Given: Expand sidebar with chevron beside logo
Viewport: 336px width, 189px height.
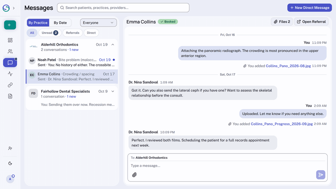Looking at the screenshot, I should coord(14,8).
